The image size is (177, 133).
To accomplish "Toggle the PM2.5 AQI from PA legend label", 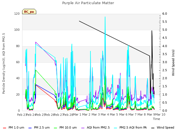I will [133, 127].
